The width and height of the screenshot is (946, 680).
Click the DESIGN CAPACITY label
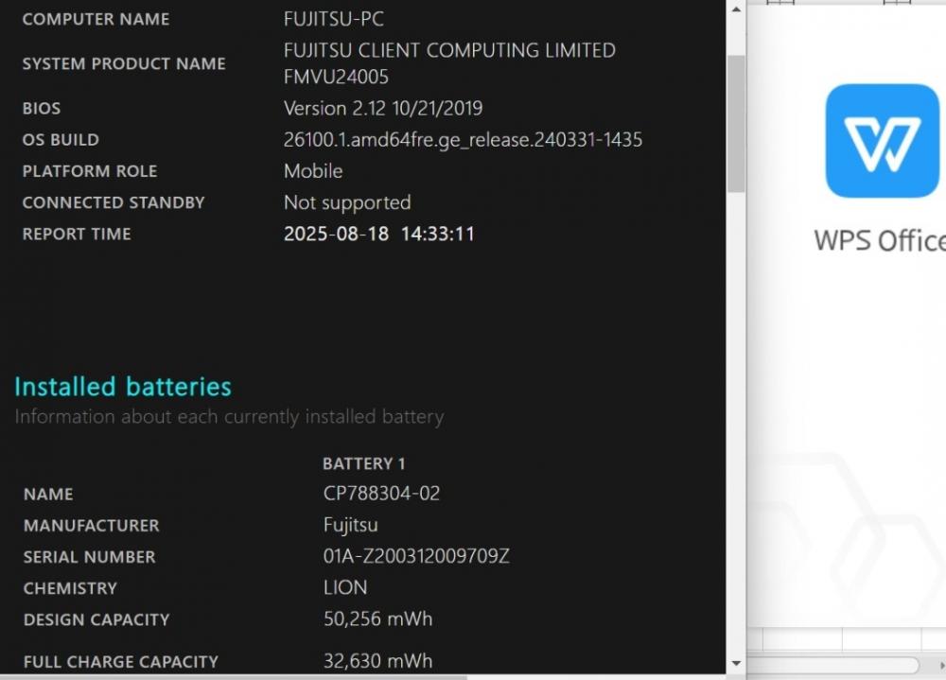[96, 619]
